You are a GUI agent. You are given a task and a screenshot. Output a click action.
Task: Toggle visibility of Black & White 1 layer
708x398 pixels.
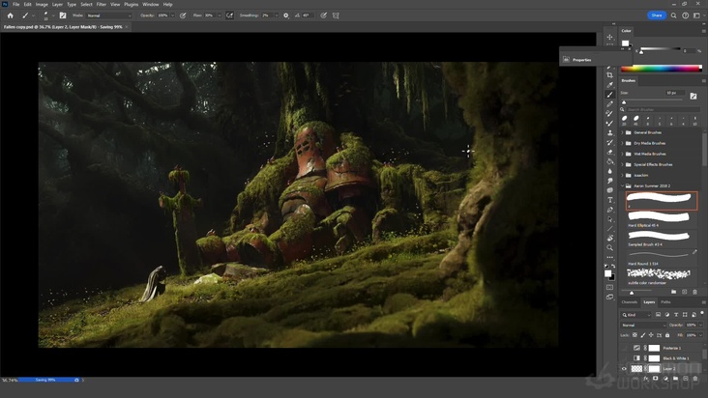coord(623,357)
